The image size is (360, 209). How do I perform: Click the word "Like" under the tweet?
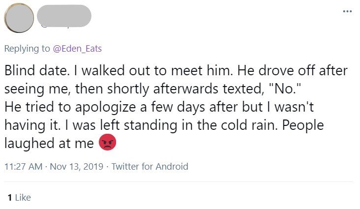coord(23,197)
